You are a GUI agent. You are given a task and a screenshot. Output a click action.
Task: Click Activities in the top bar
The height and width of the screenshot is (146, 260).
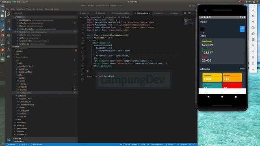coord(6,2)
